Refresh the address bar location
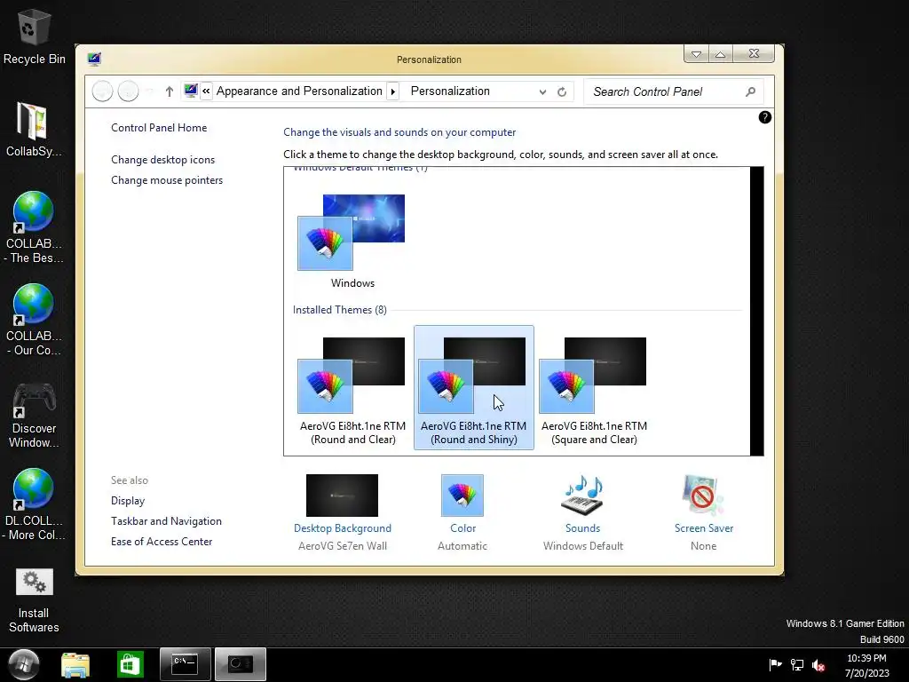Viewport: 909px width, 682px height. pos(562,91)
